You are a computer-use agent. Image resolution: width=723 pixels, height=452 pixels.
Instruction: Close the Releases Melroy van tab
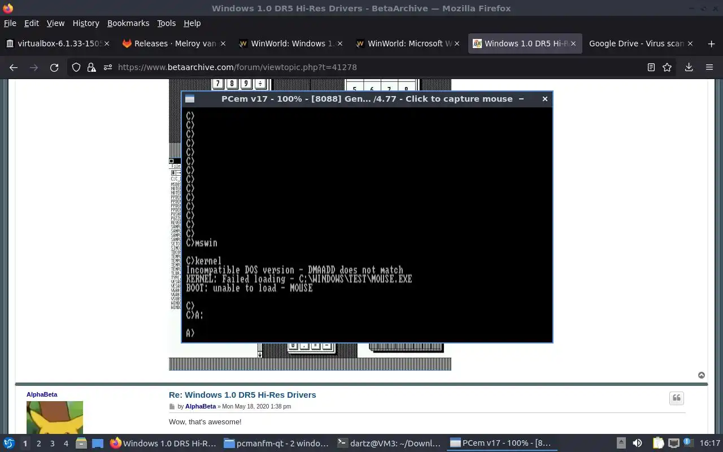tap(223, 44)
